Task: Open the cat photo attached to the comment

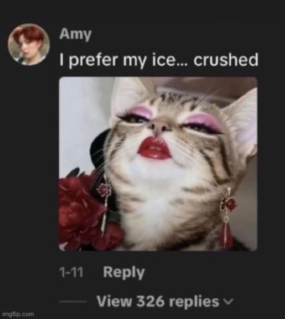Action: coord(158,164)
